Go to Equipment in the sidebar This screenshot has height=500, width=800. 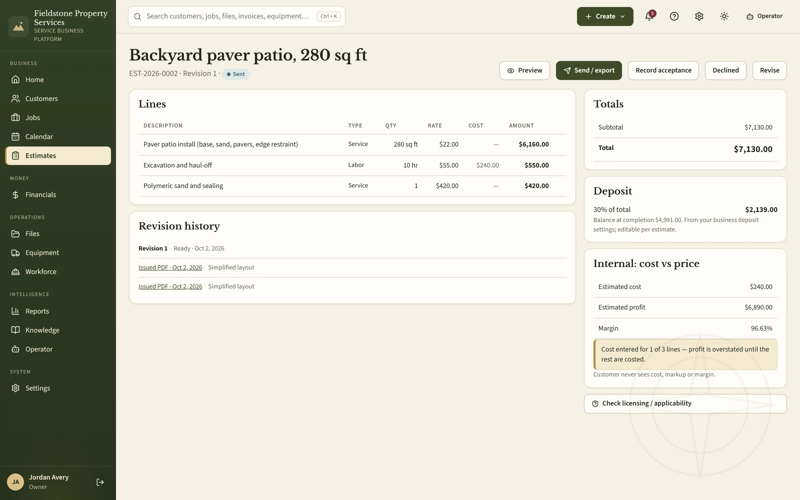58,253
